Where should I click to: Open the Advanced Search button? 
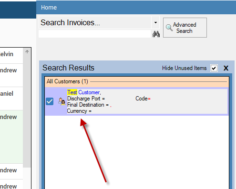[185, 28]
